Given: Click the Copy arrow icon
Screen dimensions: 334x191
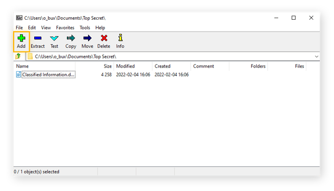Looking at the screenshot, I should [71, 38].
